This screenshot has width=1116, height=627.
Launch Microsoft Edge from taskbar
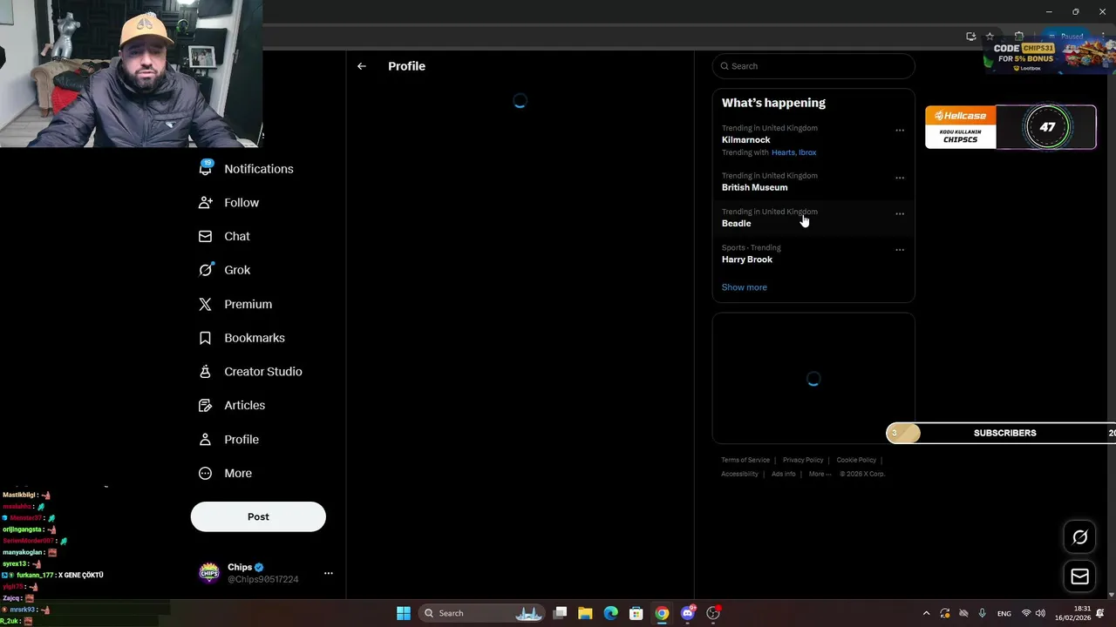tap(610, 613)
